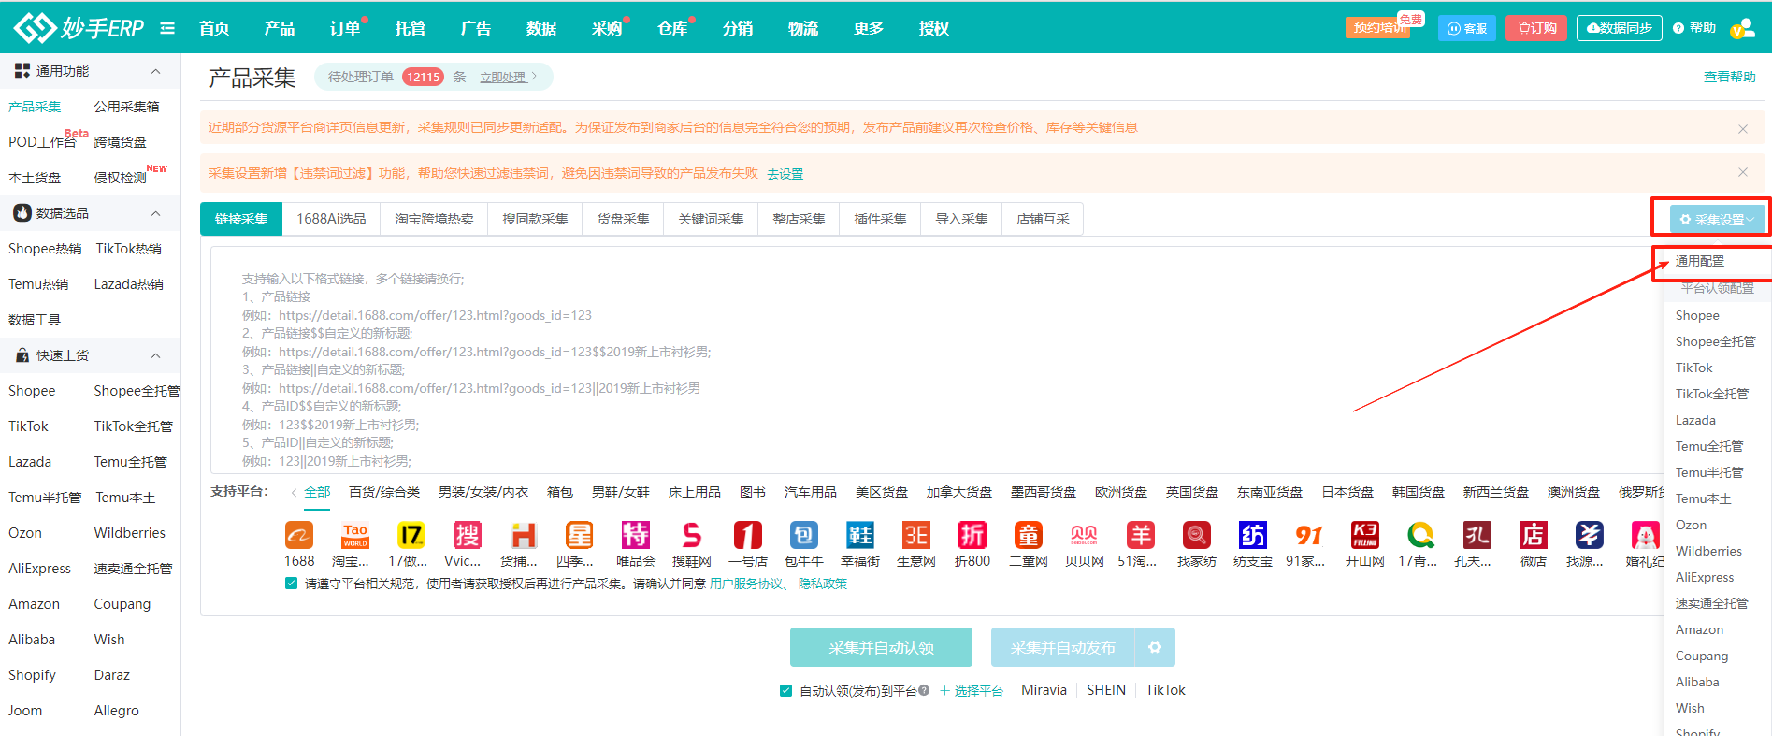Click the 1688 platform icon

click(299, 536)
